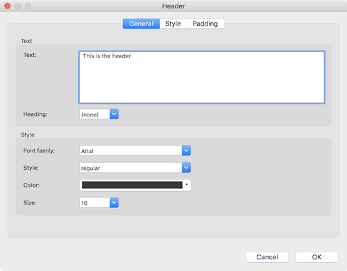Expand the Heading dropdown arrow
347x271 pixels.
tap(114, 114)
